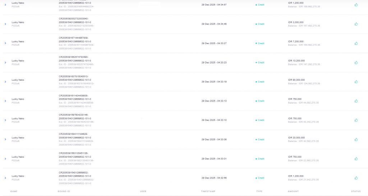Click thumbs-up status icon for IDR 20,000,000 credit
The image size is (368, 196).
(x=356, y=139)
